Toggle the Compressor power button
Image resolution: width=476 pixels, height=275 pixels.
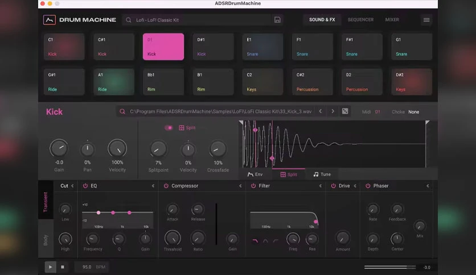[166, 186]
